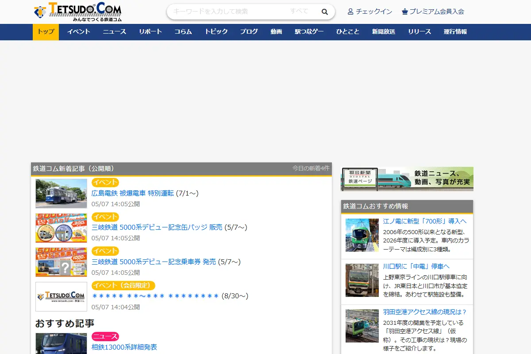Open the 広島電鉄 被爆電車 特別運転 article
The width and height of the screenshot is (531, 354).
(x=133, y=193)
